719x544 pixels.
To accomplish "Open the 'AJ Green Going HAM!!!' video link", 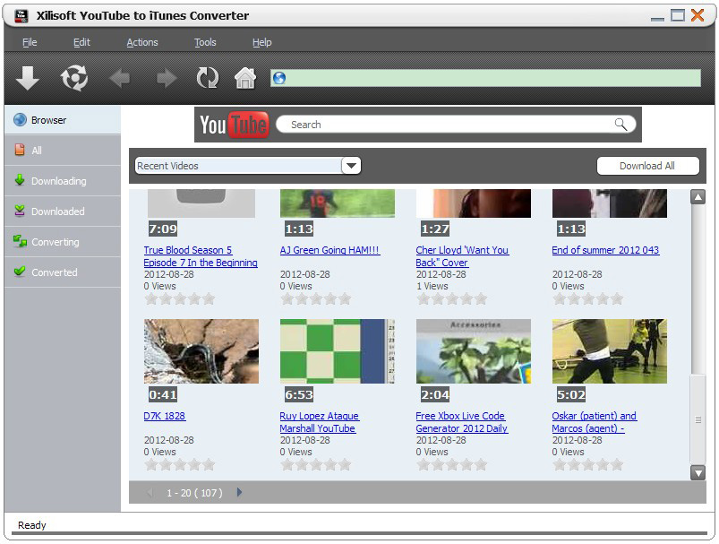I will (x=330, y=250).
